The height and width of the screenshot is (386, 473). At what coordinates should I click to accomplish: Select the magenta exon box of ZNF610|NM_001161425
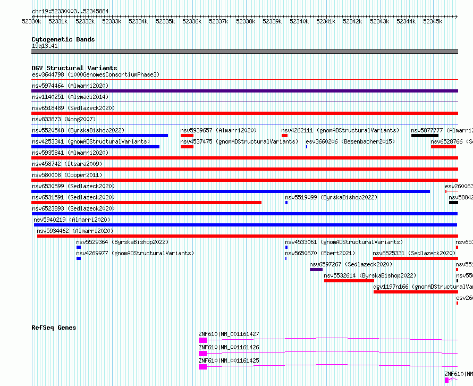(x=202, y=367)
